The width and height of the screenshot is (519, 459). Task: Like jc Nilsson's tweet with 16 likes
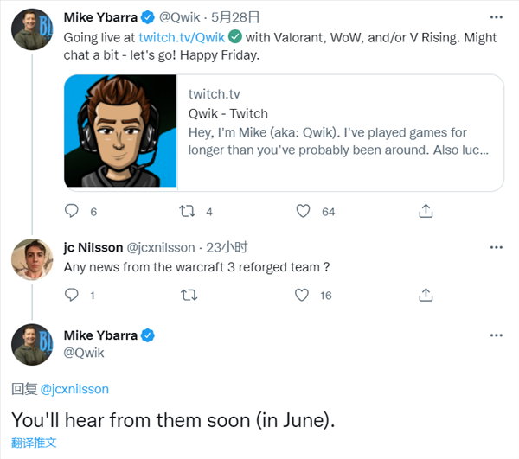(302, 295)
